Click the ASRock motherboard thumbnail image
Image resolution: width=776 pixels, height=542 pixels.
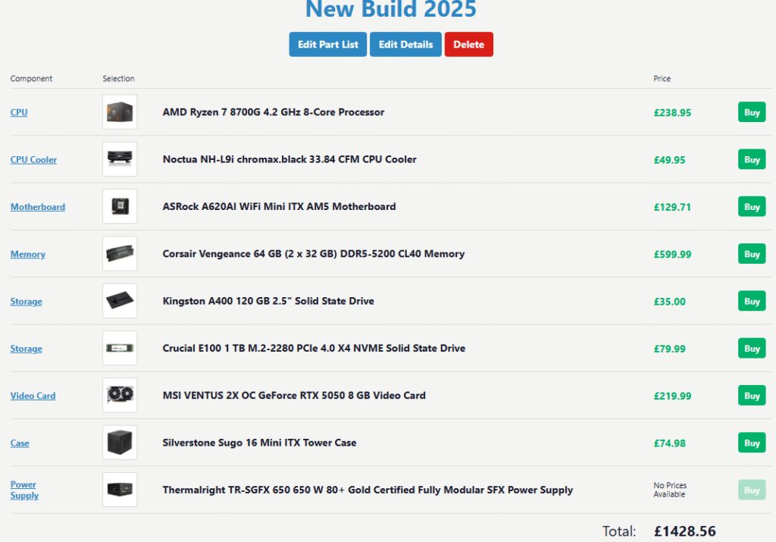click(120, 207)
